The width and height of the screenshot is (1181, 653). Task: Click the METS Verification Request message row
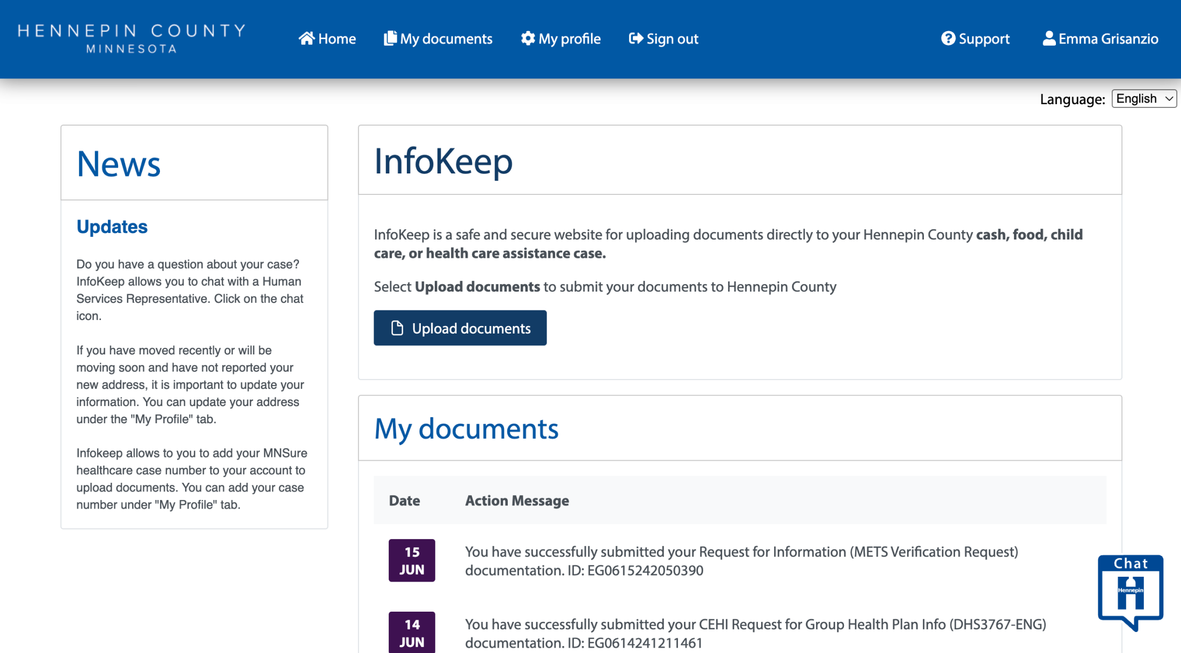click(741, 561)
